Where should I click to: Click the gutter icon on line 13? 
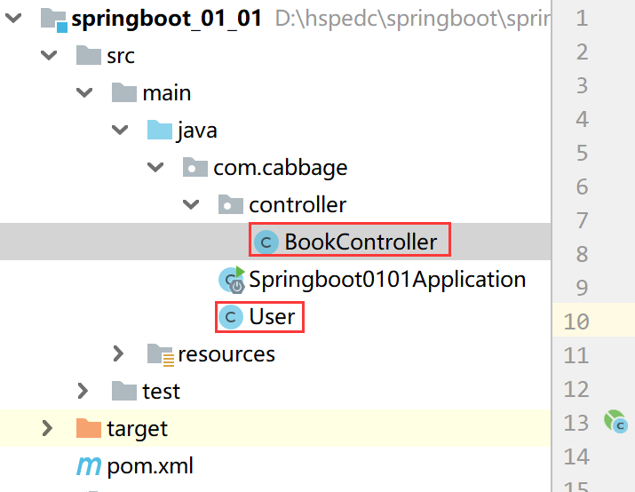(x=615, y=422)
